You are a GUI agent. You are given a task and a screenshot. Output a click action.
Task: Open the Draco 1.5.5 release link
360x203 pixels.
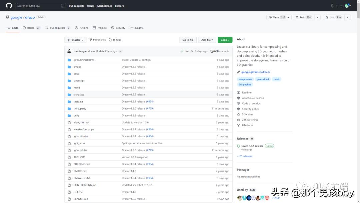point(252,146)
